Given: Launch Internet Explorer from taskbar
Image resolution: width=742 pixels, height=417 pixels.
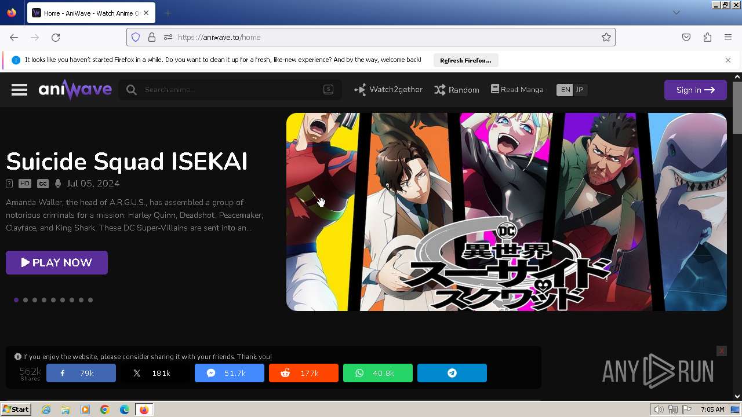Looking at the screenshot, I should coord(46,409).
